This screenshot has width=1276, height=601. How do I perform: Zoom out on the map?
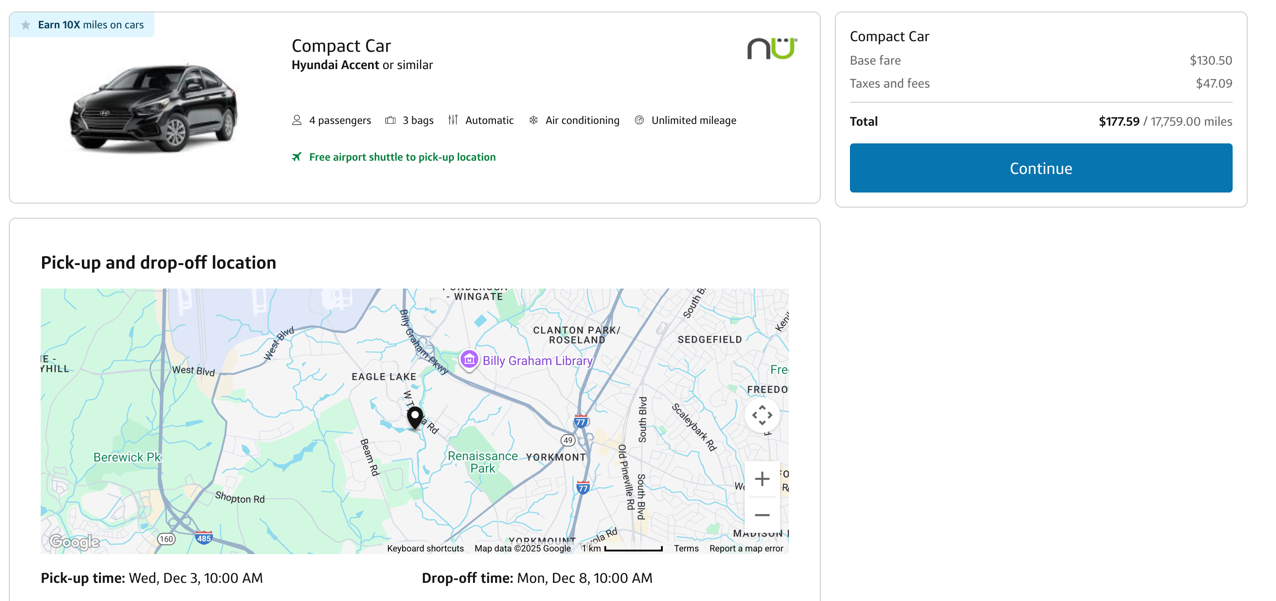(761, 515)
